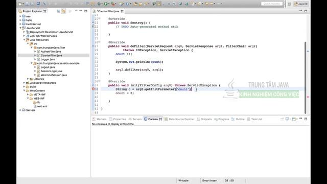Switch to the Task List tab
The image size is (327, 184).
[x=254, y=119]
